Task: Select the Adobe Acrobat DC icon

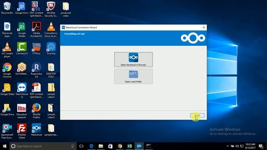Action: (x=36, y=30)
